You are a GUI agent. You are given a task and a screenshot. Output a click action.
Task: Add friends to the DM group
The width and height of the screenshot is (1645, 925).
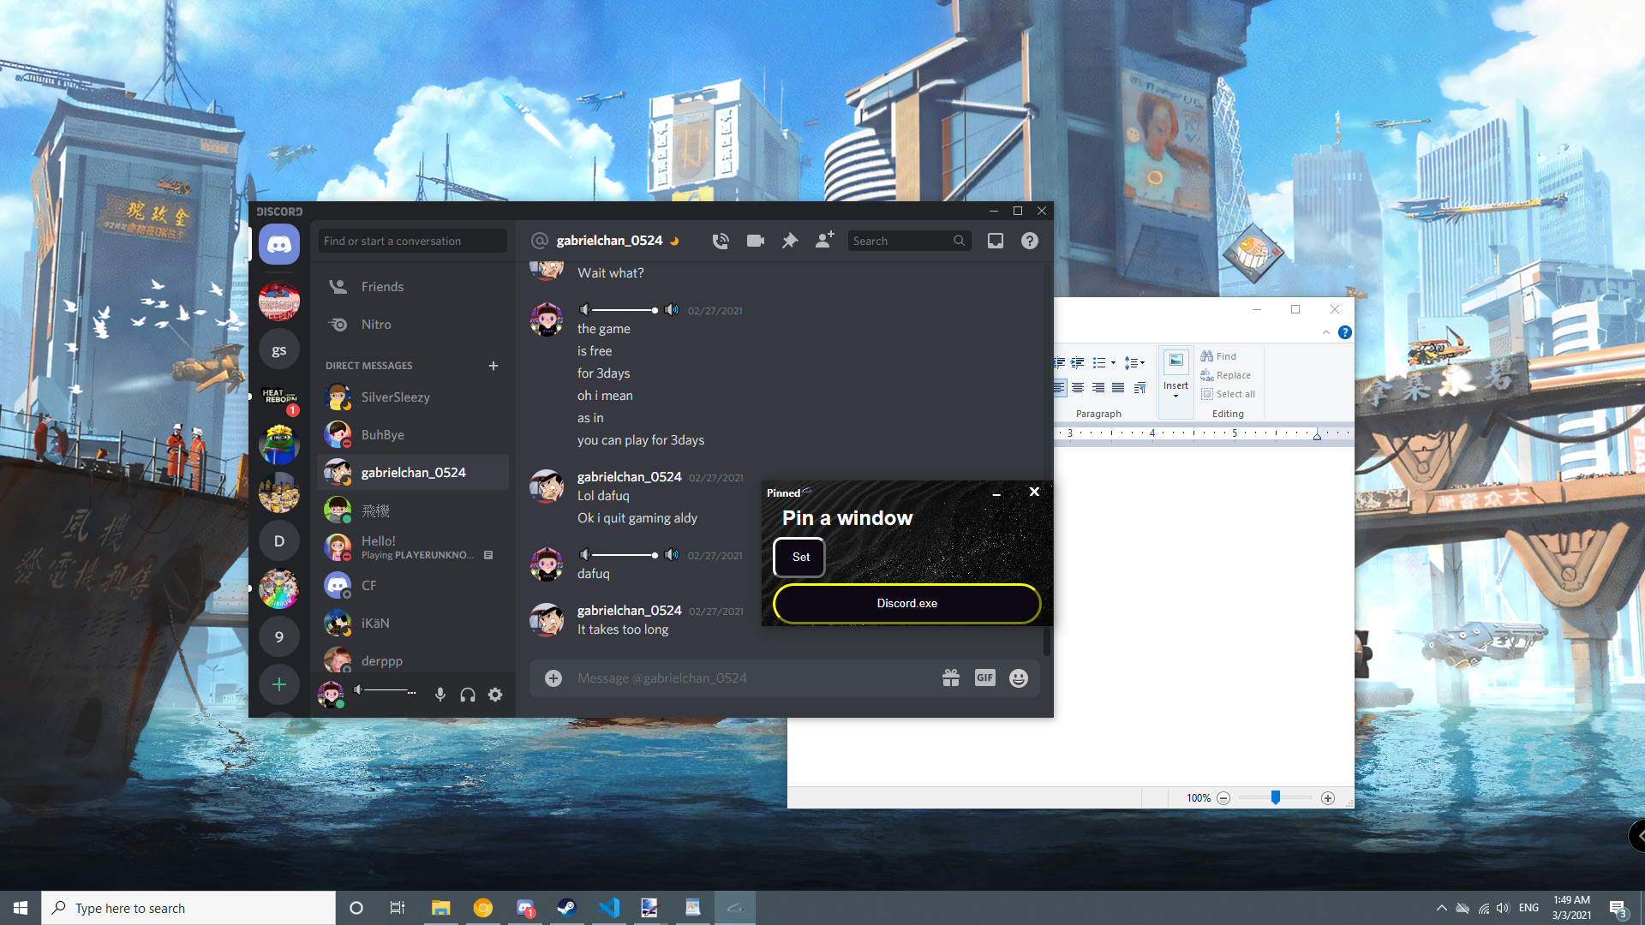(x=823, y=241)
